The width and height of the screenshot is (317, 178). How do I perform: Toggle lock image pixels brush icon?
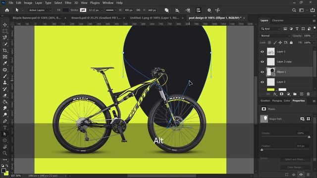(275, 43)
